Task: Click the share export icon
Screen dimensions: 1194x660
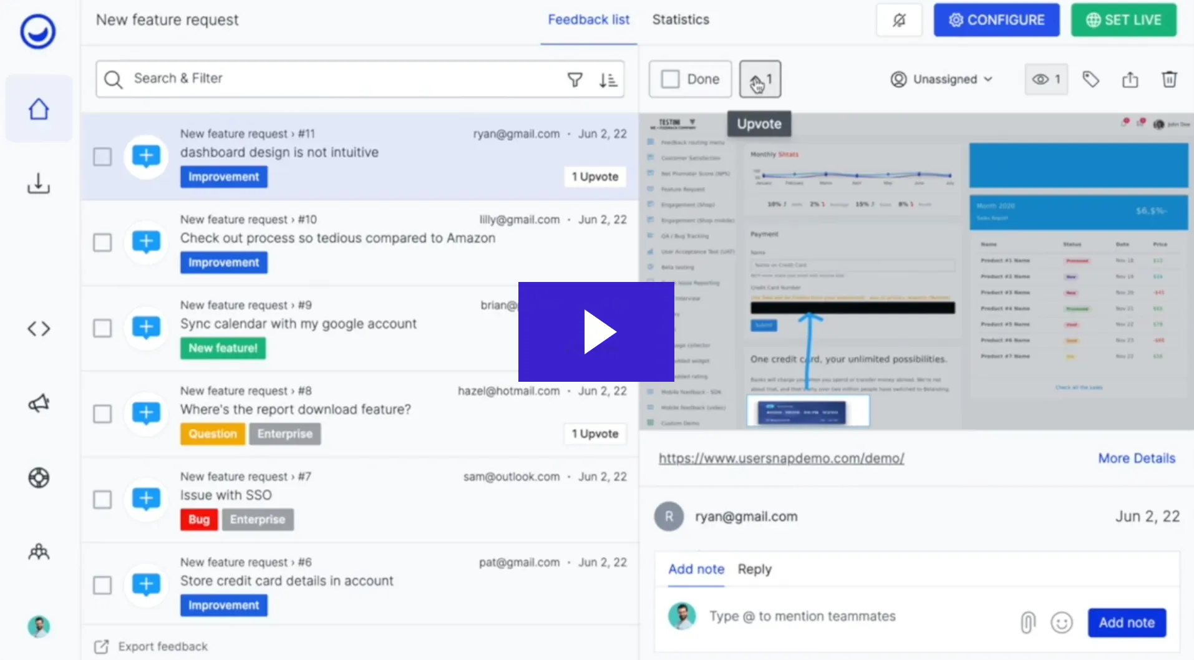Action: [1130, 79]
